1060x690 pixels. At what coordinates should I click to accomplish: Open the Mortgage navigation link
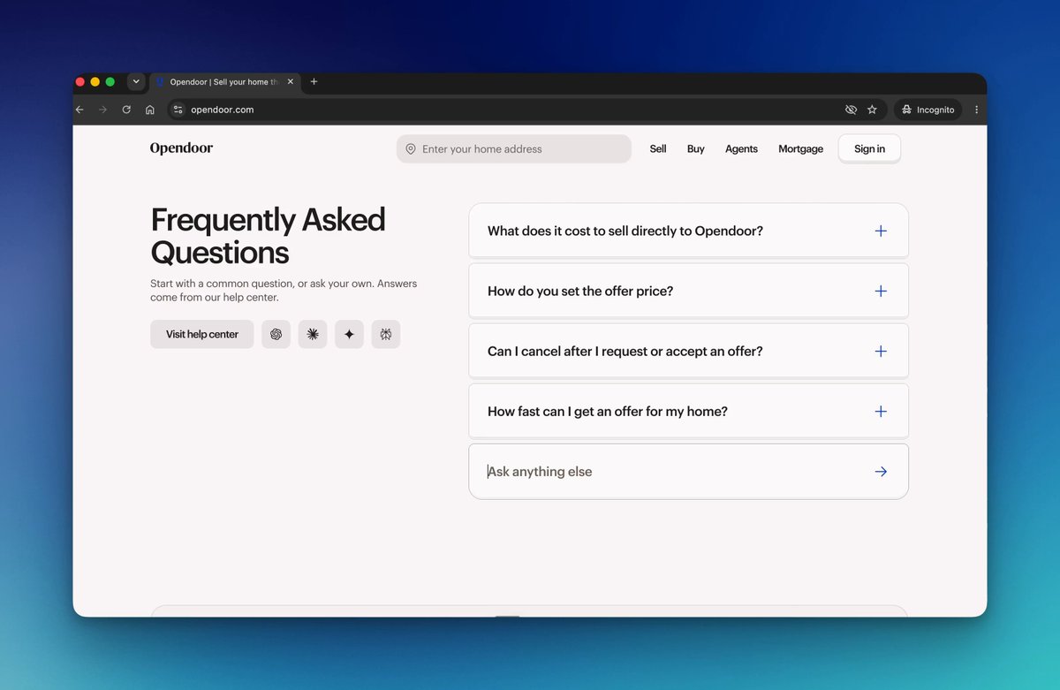point(800,149)
